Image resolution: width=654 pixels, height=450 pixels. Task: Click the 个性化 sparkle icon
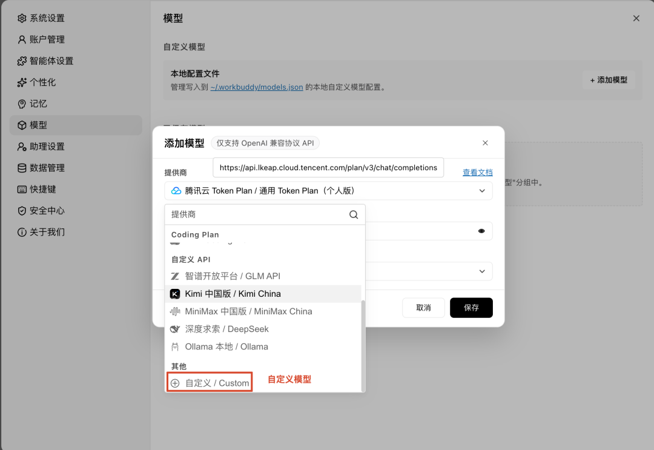click(x=22, y=82)
